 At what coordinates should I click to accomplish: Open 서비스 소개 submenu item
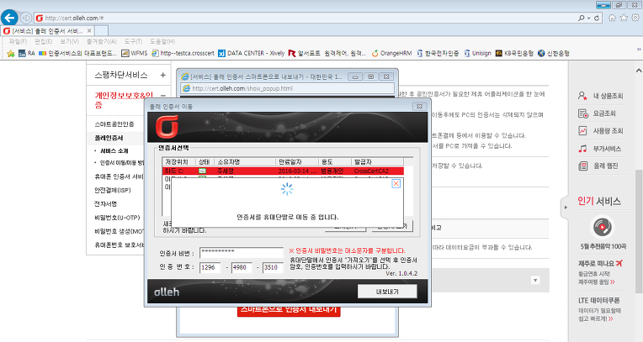[114, 150]
